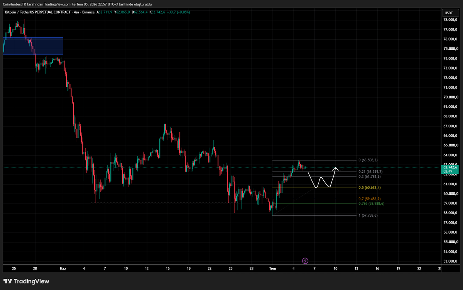Click the 66.000,0 price axis label
Screen dimensions: 463x290
pos(450,136)
